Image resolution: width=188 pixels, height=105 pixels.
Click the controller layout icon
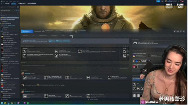(x=178, y=31)
